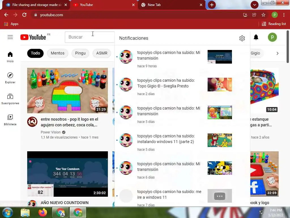Select the ASMR filter chip
This screenshot has height=218, width=290.
102,53
